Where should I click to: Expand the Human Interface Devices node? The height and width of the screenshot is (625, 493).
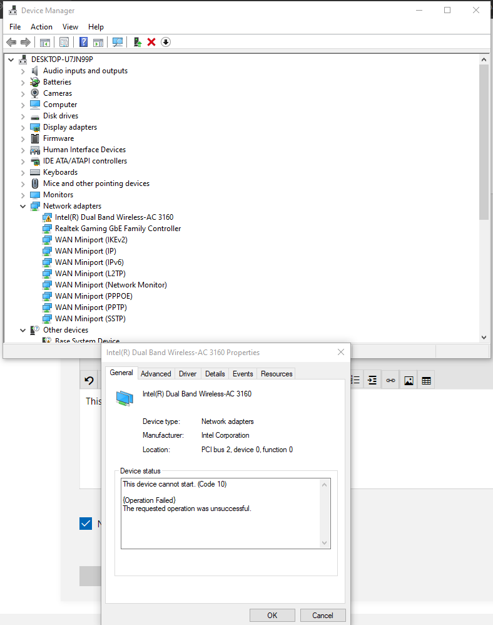point(23,150)
